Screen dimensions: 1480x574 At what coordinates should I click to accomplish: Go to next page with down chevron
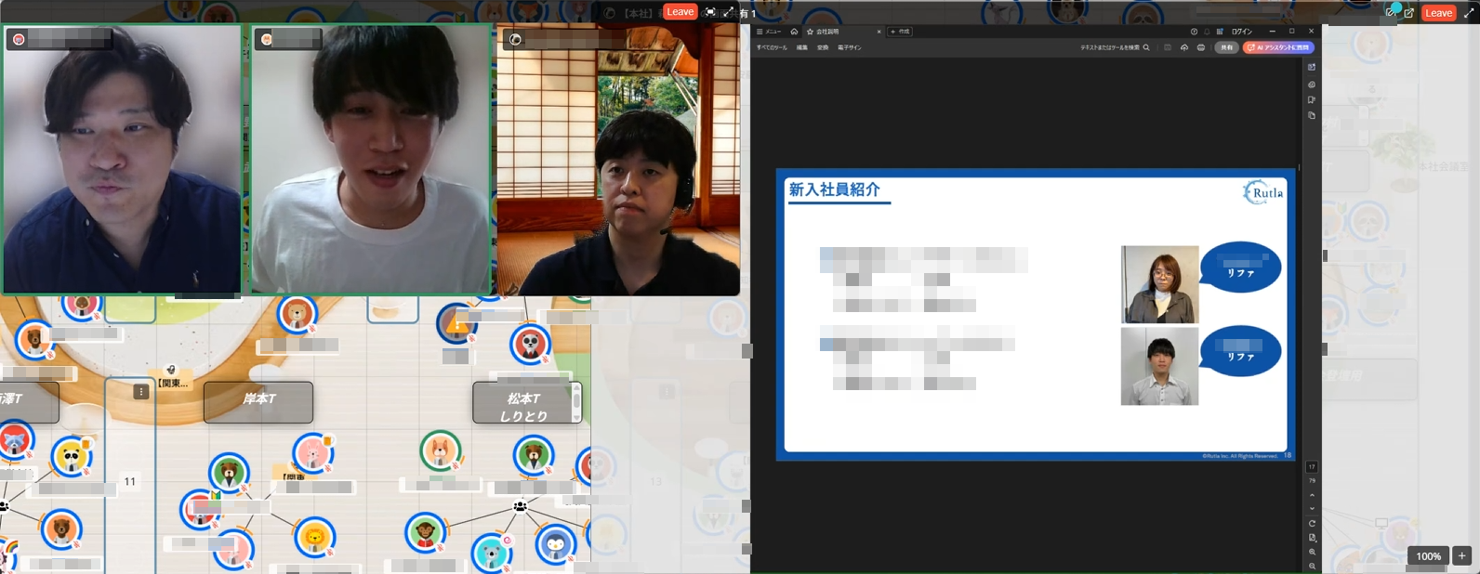1312,508
